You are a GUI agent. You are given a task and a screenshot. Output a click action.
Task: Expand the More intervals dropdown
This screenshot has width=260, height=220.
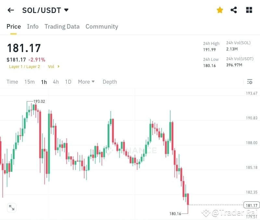click(86, 82)
